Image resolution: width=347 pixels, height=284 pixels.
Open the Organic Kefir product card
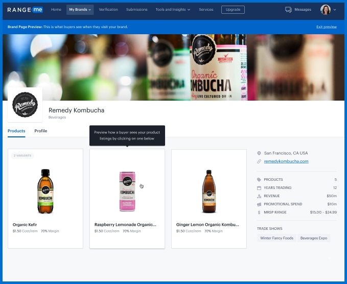point(45,198)
